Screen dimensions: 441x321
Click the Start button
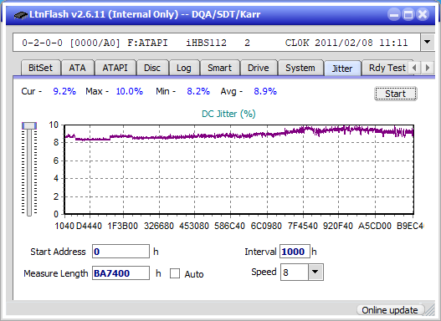[396, 94]
